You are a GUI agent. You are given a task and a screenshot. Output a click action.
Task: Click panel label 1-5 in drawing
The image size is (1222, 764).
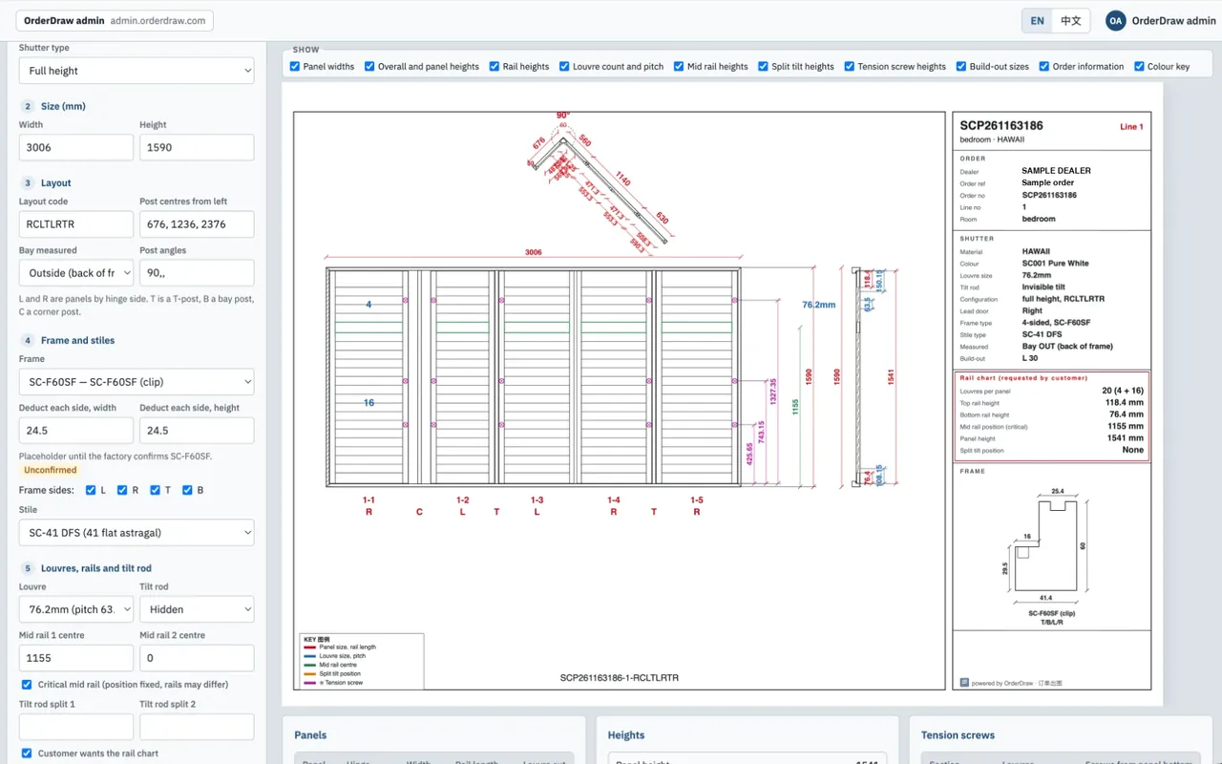click(x=697, y=499)
